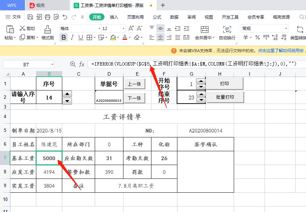Click the Save icon in quick toolbar

point(30,17)
